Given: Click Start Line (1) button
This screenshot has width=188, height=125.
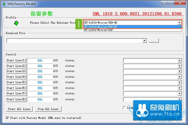Looking at the screenshot, I should coord(16,60).
